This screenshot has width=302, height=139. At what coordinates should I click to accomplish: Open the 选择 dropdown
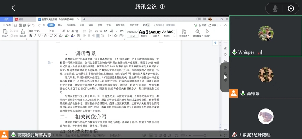207,33
